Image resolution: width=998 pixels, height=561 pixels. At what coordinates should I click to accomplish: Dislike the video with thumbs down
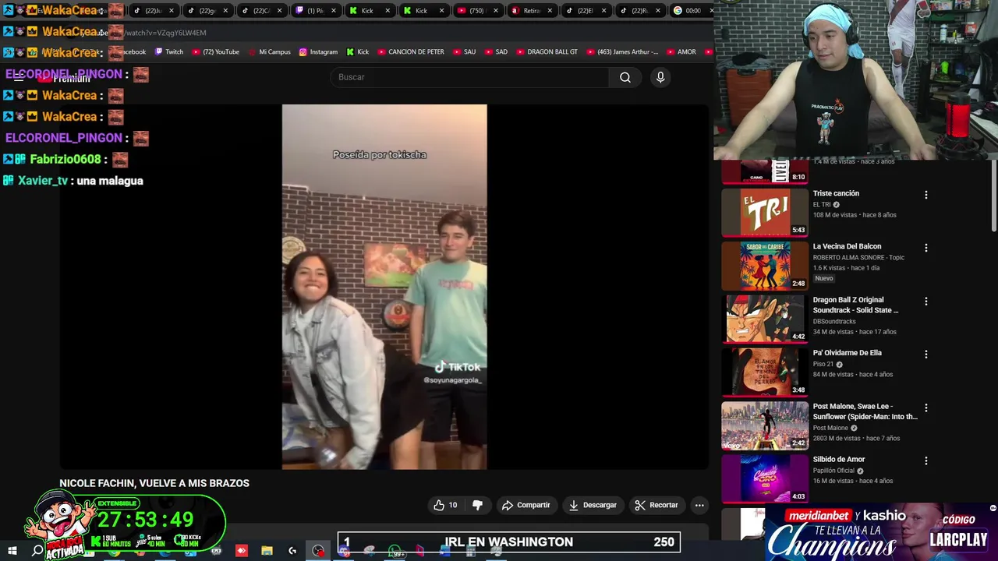(x=477, y=505)
